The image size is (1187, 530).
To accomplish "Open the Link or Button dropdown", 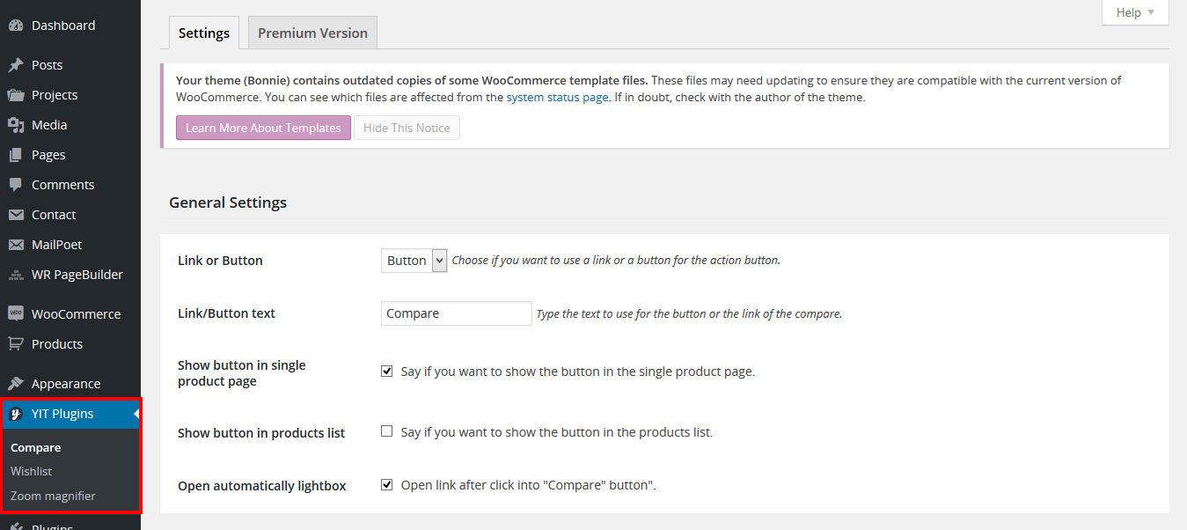I will point(414,261).
